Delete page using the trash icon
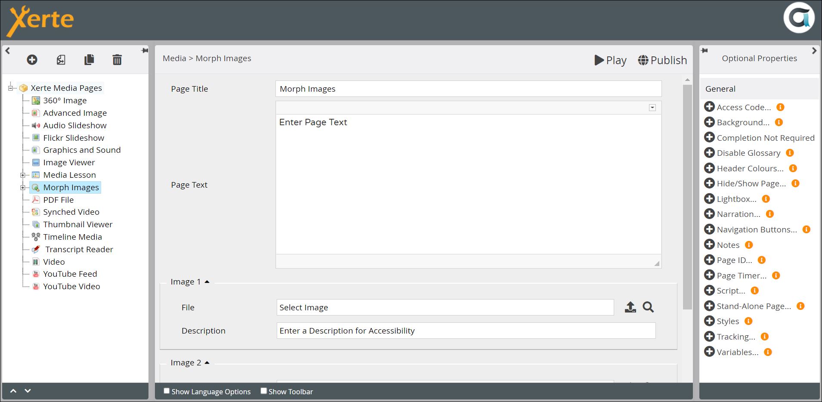Screen dimensions: 822x402 (x=117, y=60)
